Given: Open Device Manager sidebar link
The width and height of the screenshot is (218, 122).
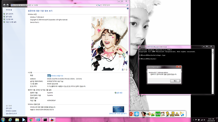Looking at the screenshot, I should tap(9, 14).
